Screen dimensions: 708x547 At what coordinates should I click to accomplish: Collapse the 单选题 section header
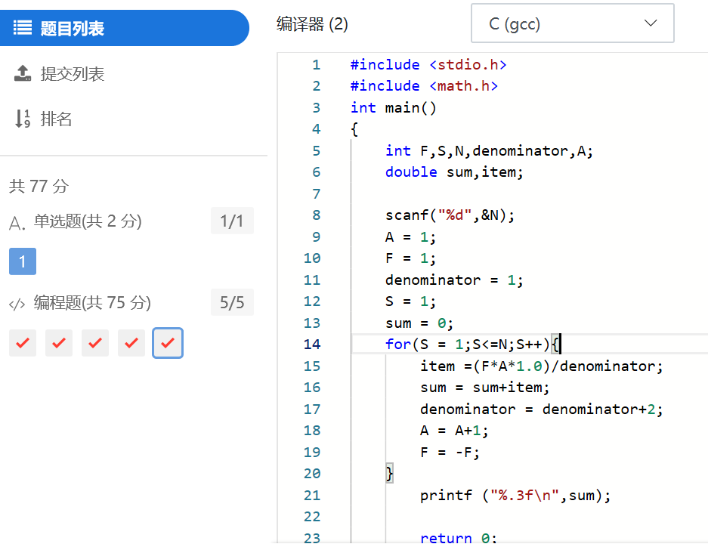coord(87,222)
